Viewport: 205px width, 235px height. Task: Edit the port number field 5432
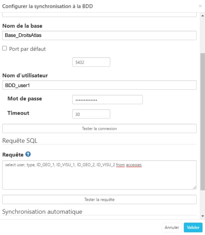91,62
